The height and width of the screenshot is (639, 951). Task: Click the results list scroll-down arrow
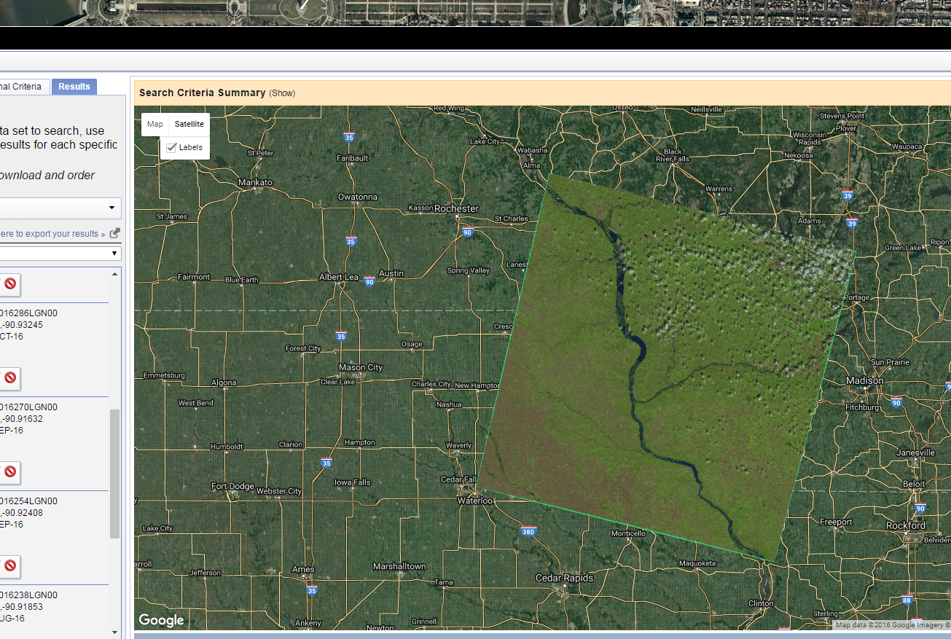[114, 631]
